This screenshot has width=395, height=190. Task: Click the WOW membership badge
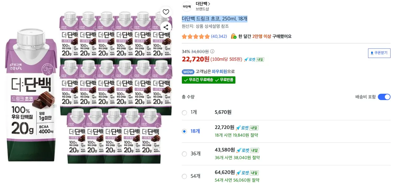[188, 72]
